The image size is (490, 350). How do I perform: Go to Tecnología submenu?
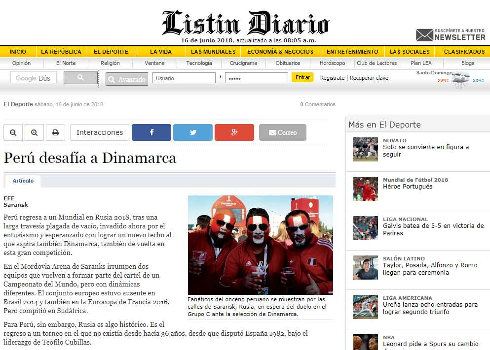[x=199, y=63]
